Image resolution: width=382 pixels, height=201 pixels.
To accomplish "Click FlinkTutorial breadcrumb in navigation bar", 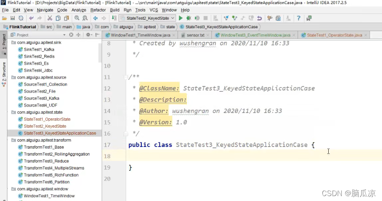I will tap(20, 27).
